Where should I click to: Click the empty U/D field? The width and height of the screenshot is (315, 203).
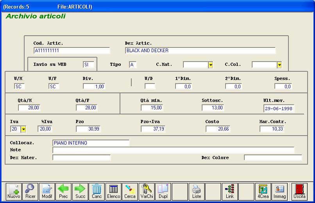pos(150,86)
